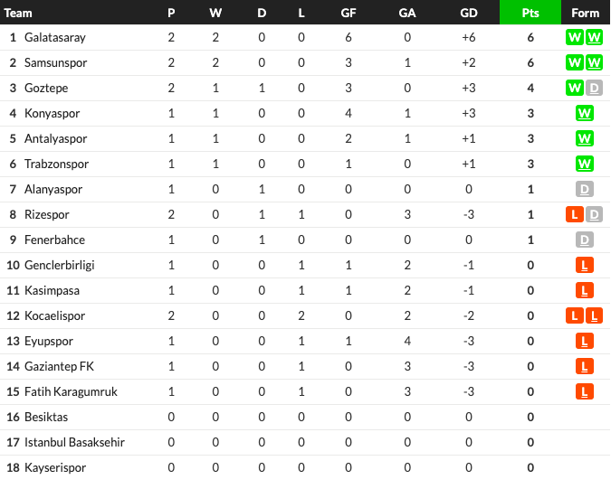611x489 pixels.
Task: Click Galatasaray's most recent underlined W form badge
Action: point(594,37)
